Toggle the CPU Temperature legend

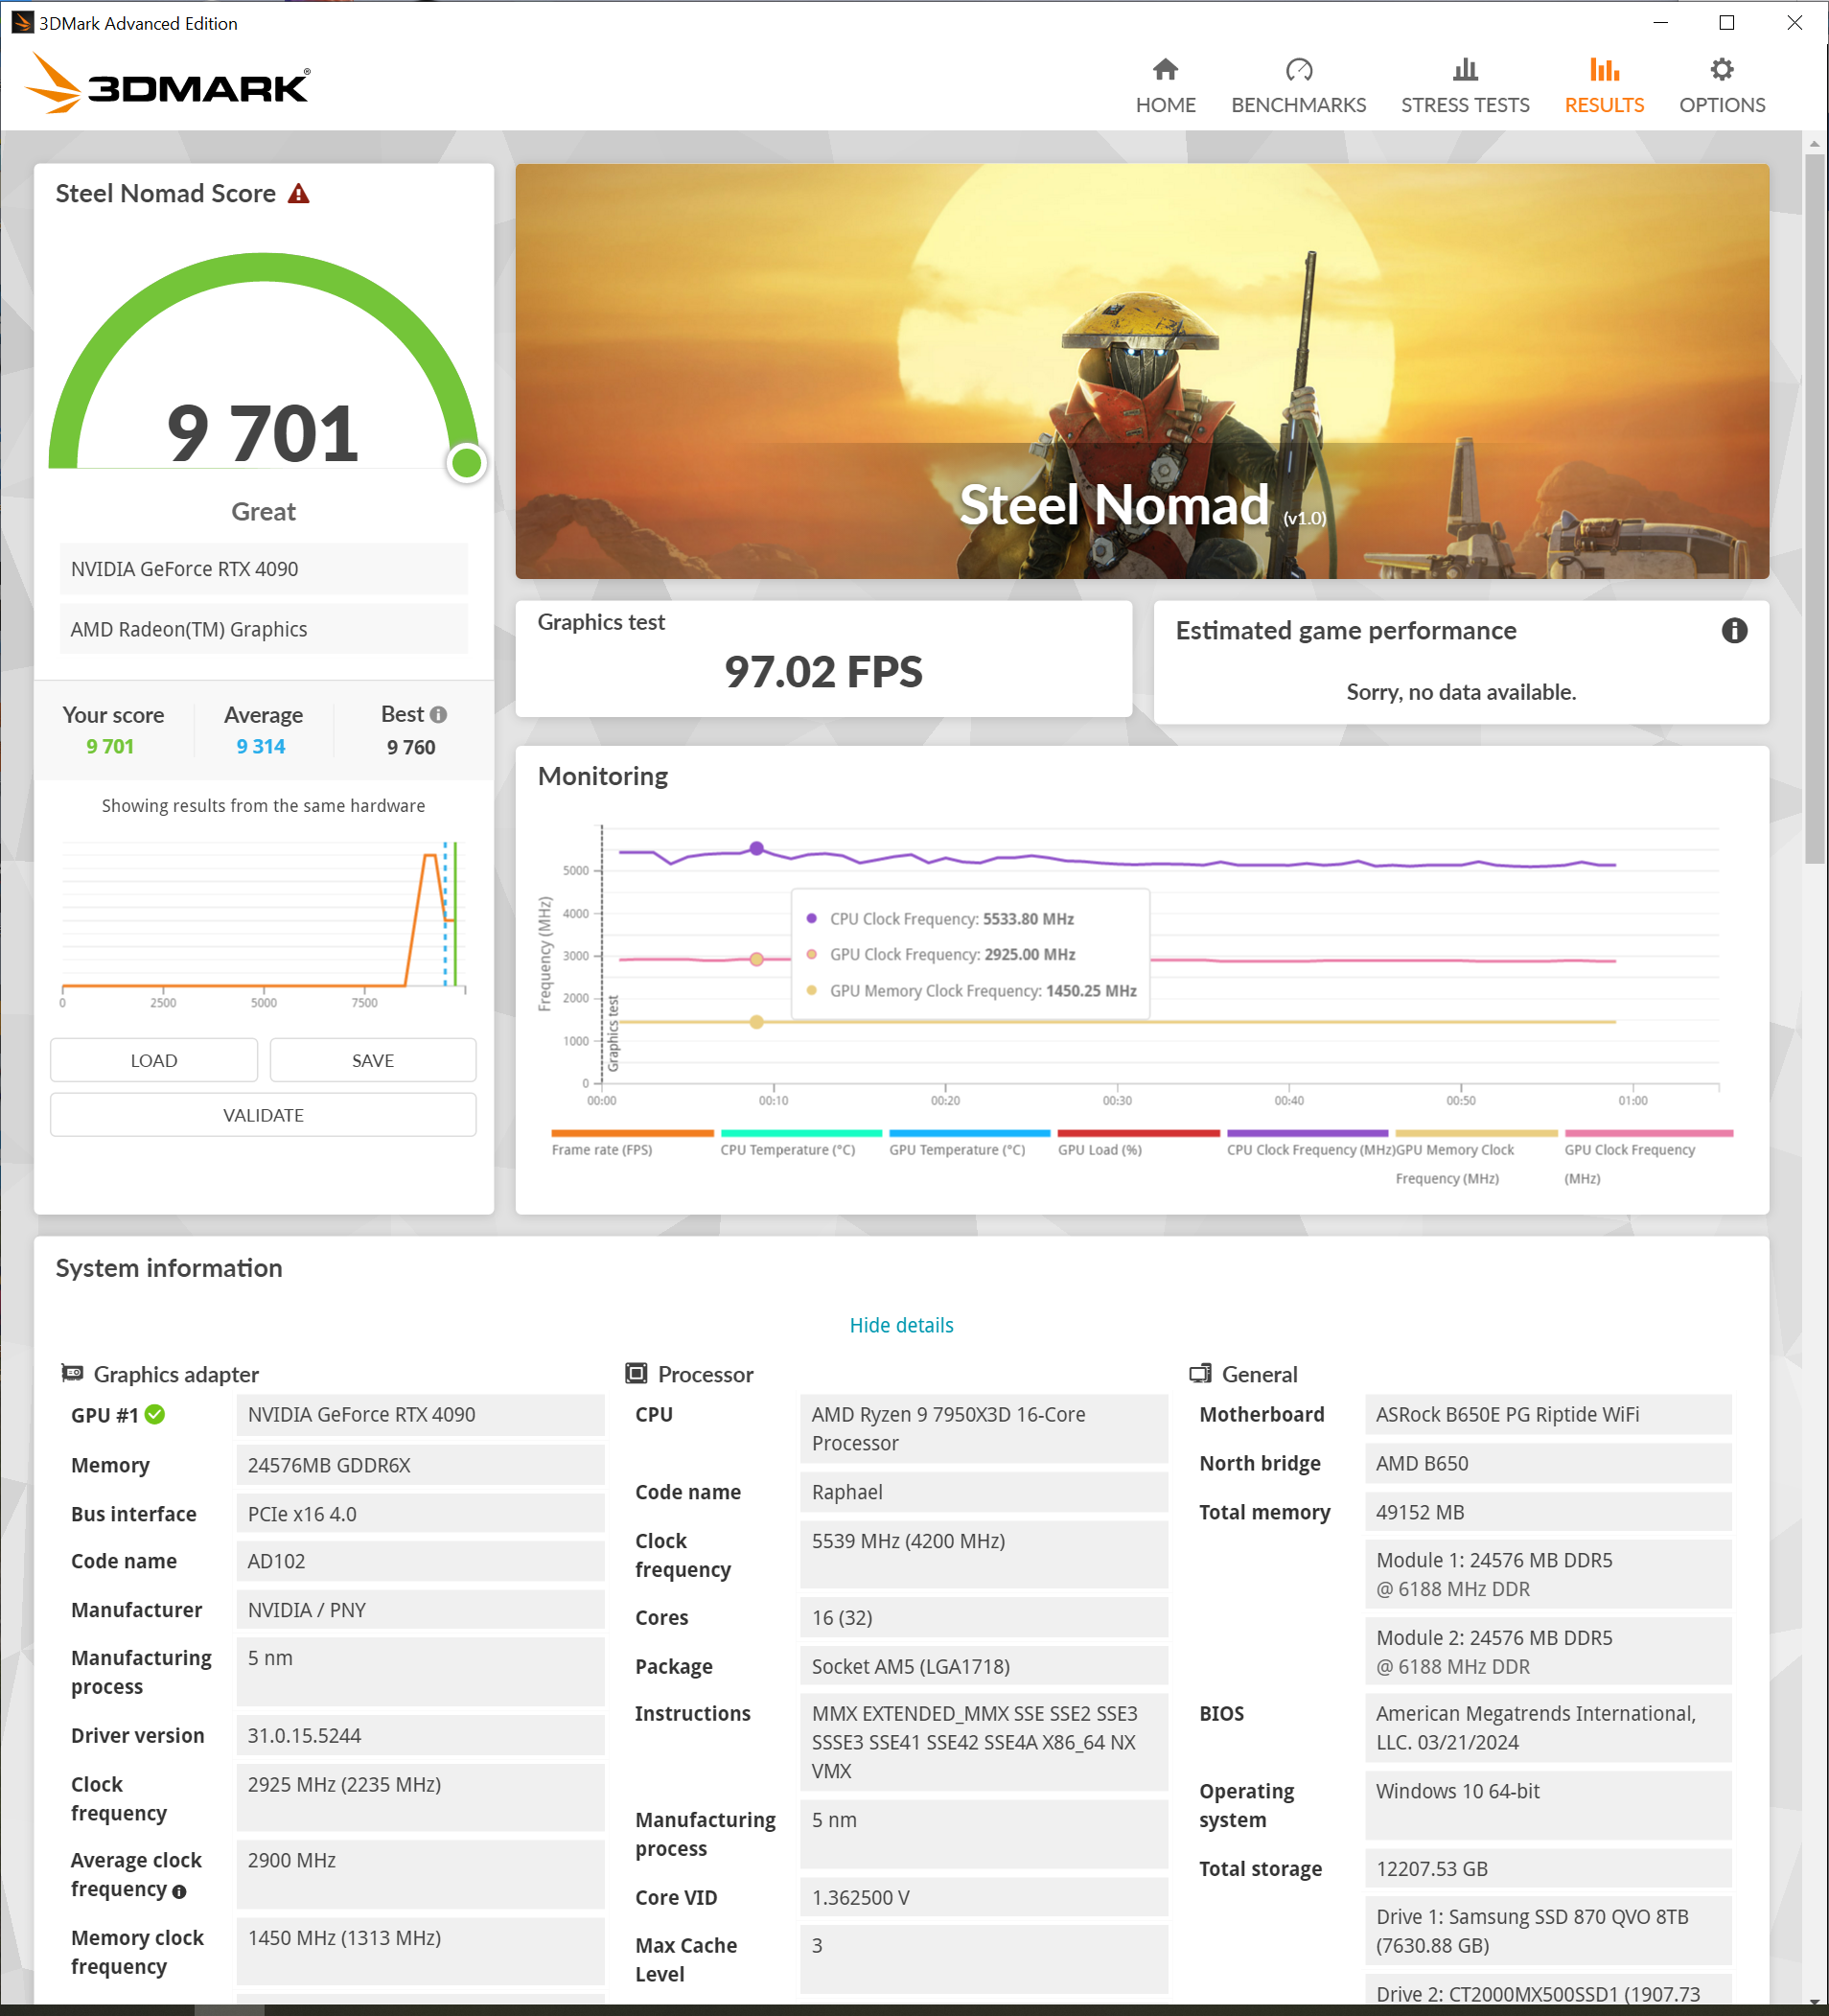[788, 1150]
